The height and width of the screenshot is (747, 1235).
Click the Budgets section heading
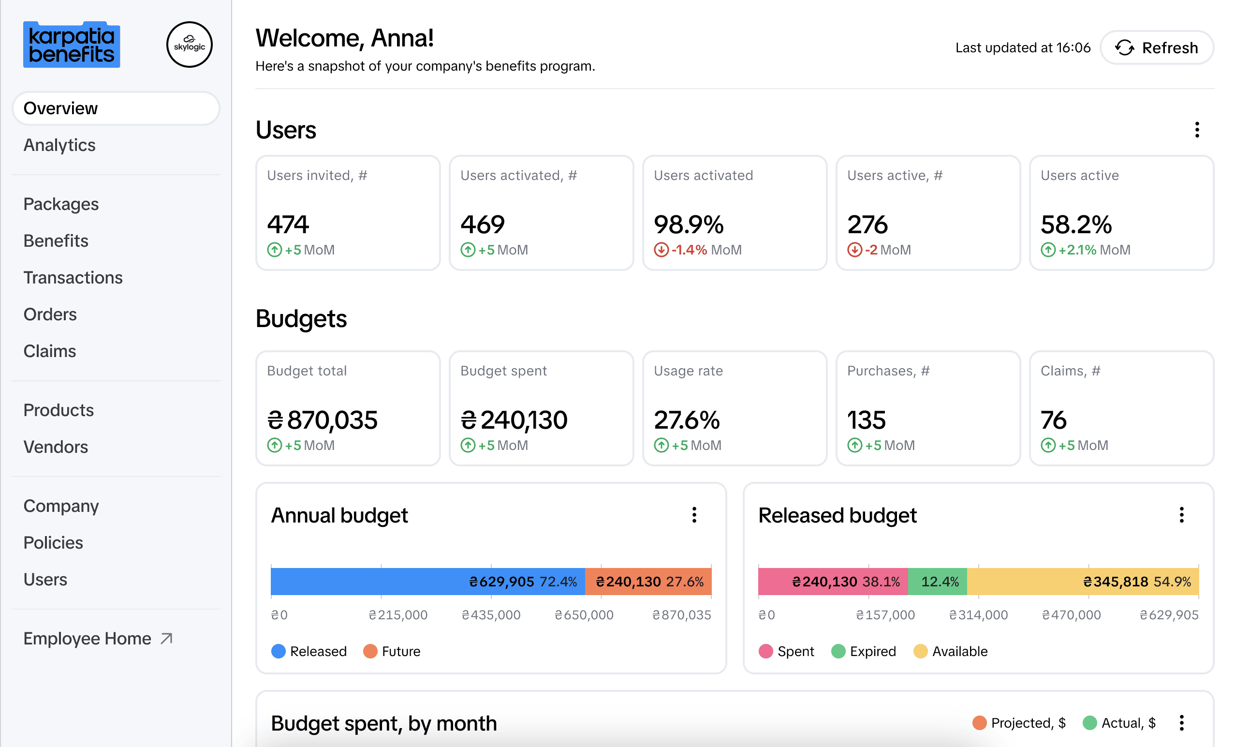click(x=301, y=319)
